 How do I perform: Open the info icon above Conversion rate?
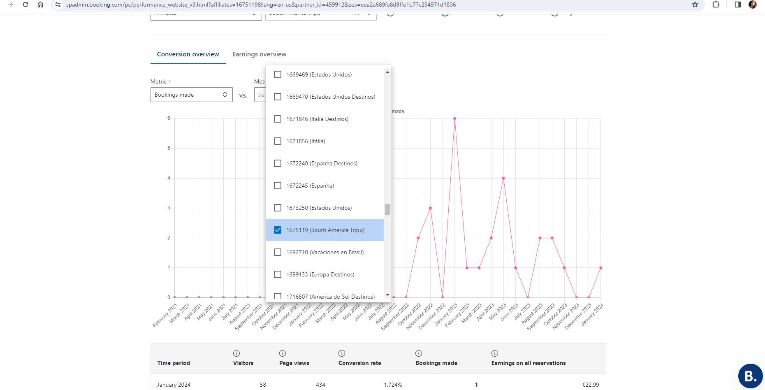342,353
